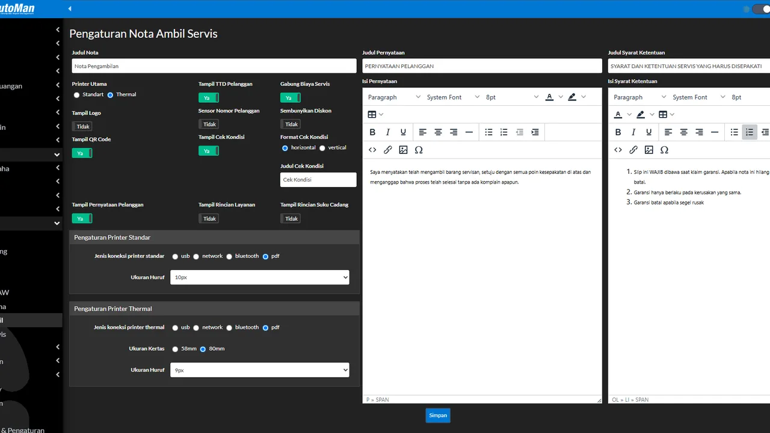
Task: Toggle numbered list in Isi Syarat Ketentuan editor
Action: pos(750,132)
